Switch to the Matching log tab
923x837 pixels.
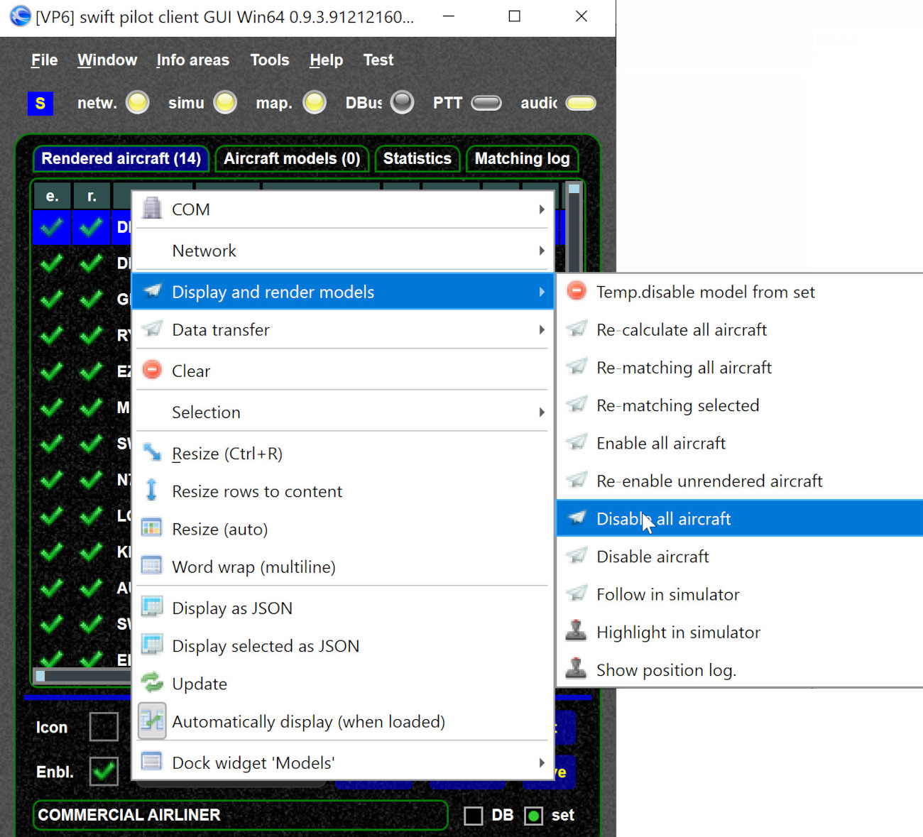523,158
